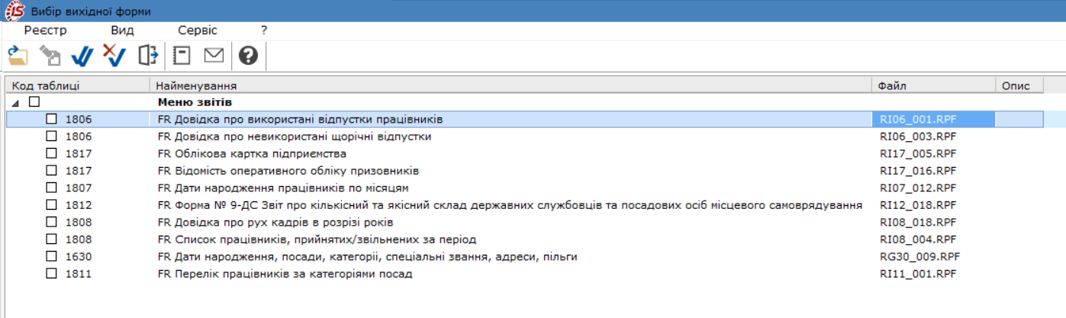The width and height of the screenshot is (1066, 318).
Task: Toggle the Меню звітів group checkbox
Action: [34, 101]
